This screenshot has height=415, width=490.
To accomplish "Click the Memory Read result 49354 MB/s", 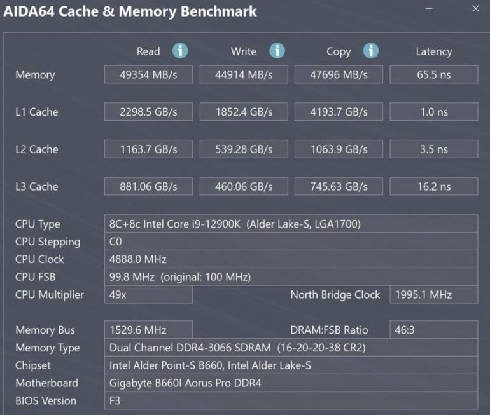I will pos(148,74).
